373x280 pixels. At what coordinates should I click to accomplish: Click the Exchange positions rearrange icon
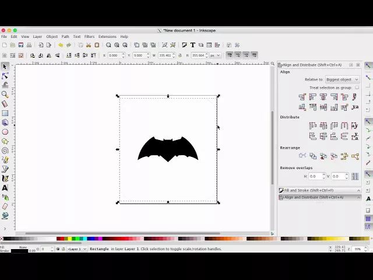pyautogui.click(x=313, y=156)
